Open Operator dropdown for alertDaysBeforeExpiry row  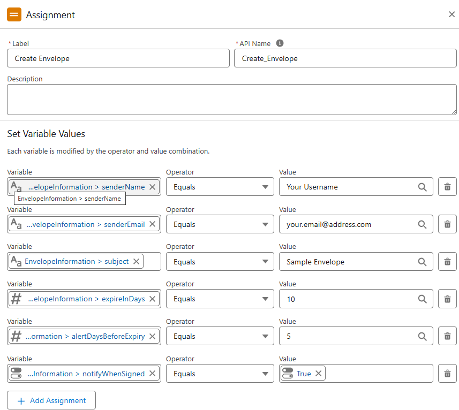coord(220,336)
